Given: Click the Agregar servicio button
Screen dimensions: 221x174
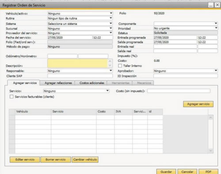Looking at the screenshot, I should tap(198, 104).
